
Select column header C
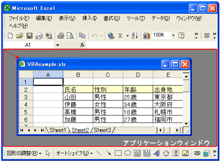click(108, 74)
